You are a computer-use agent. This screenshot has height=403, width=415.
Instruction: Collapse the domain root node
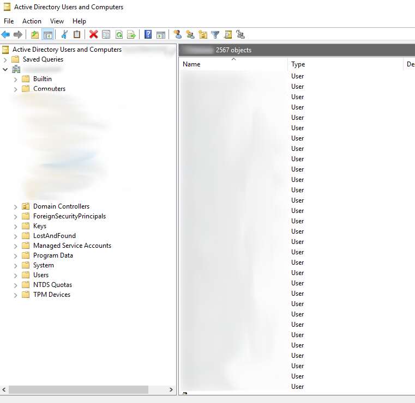click(5, 70)
